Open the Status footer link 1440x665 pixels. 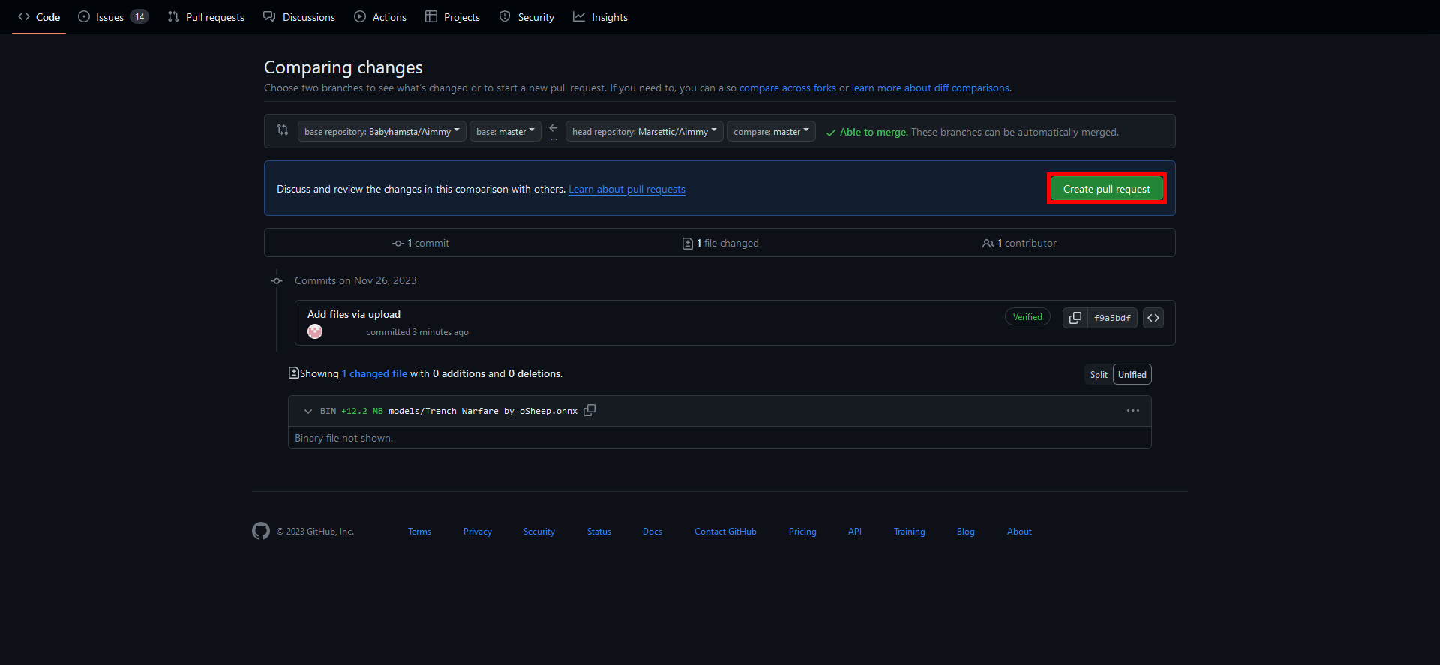[x=599, y=532]
